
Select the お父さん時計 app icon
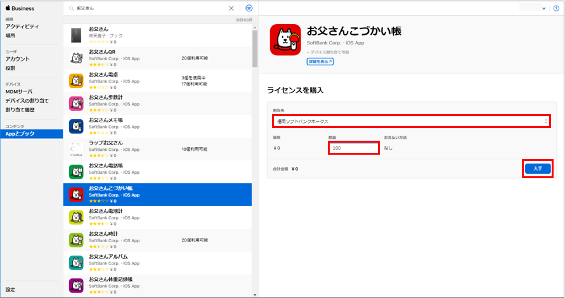(76, 239)
